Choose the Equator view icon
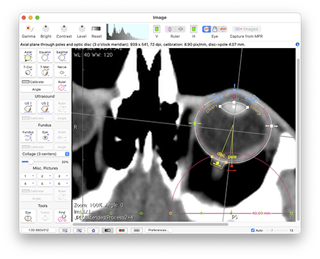 pyautogui.click(x=45, y=56)
